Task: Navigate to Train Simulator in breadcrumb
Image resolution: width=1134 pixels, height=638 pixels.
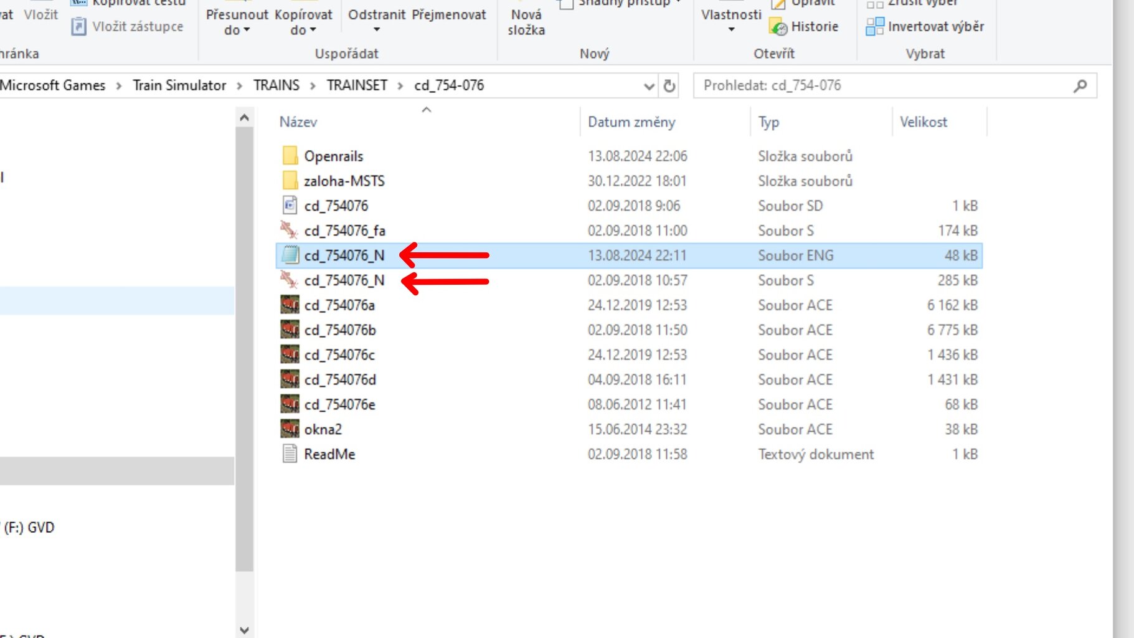Action: (x=179, y=85)
